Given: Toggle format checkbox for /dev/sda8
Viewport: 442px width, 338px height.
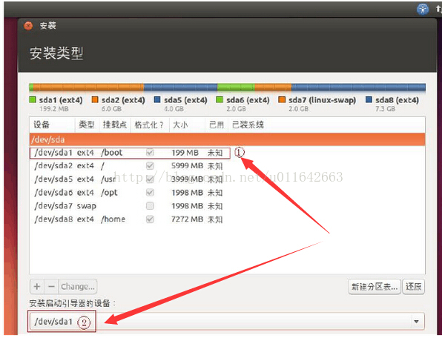Looking at the screenshot, I should pos(150,219).
